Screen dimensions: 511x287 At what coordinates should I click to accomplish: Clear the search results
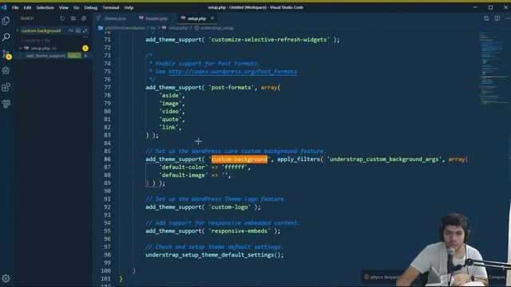pos(73,18)
